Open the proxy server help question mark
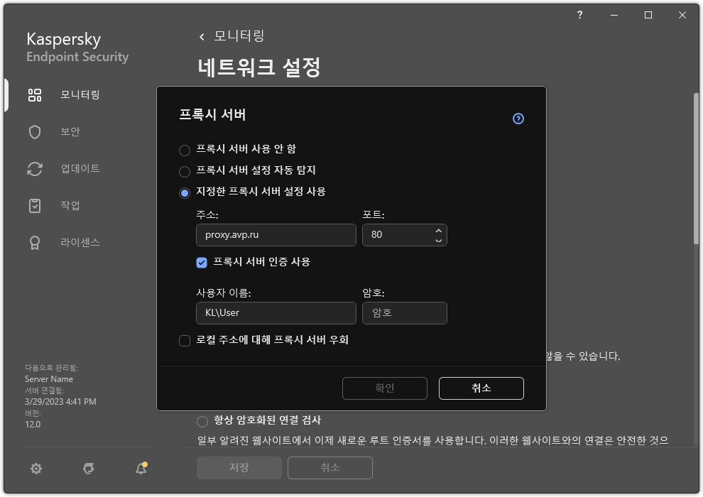703x497 pixels. (x=518, y=119)
